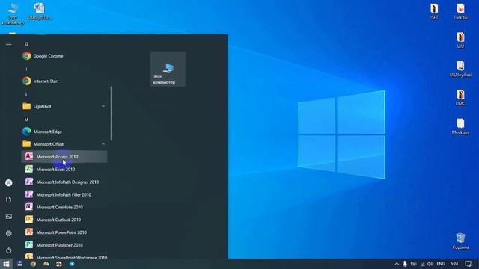Select the UIU loyihasi desktop file
Screen dimensions: 479x269
(460, 69)
